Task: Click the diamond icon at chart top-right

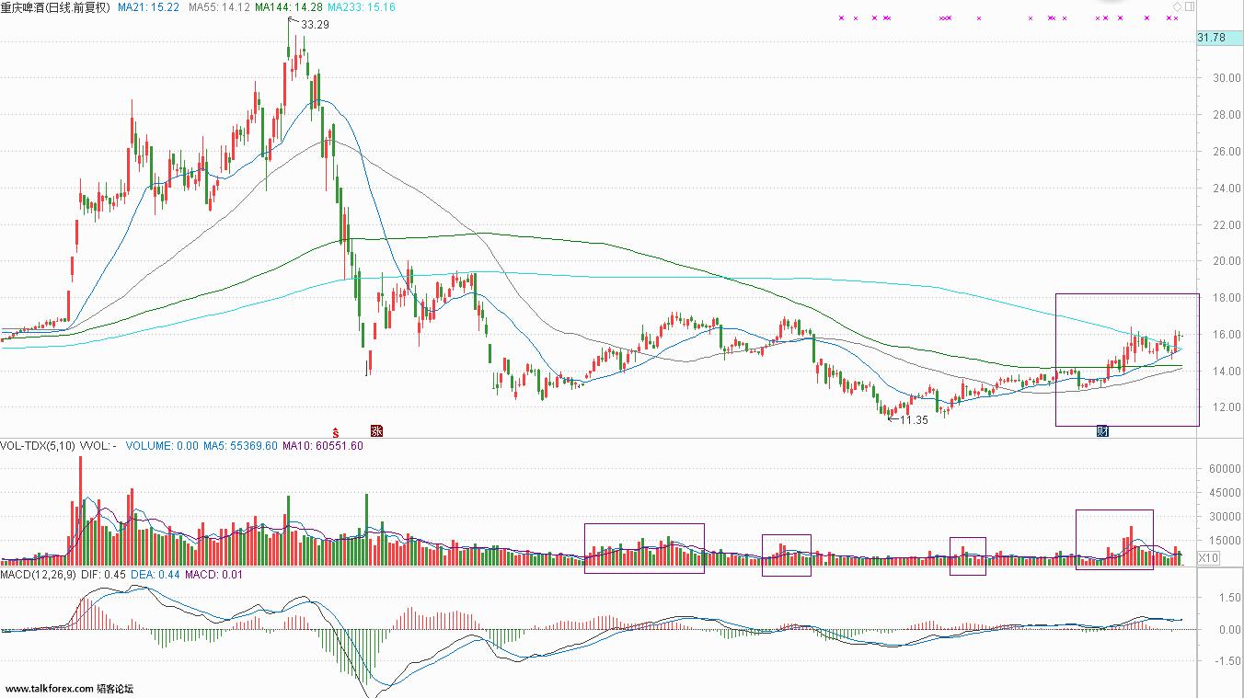Action: (x=1177, y=7)
